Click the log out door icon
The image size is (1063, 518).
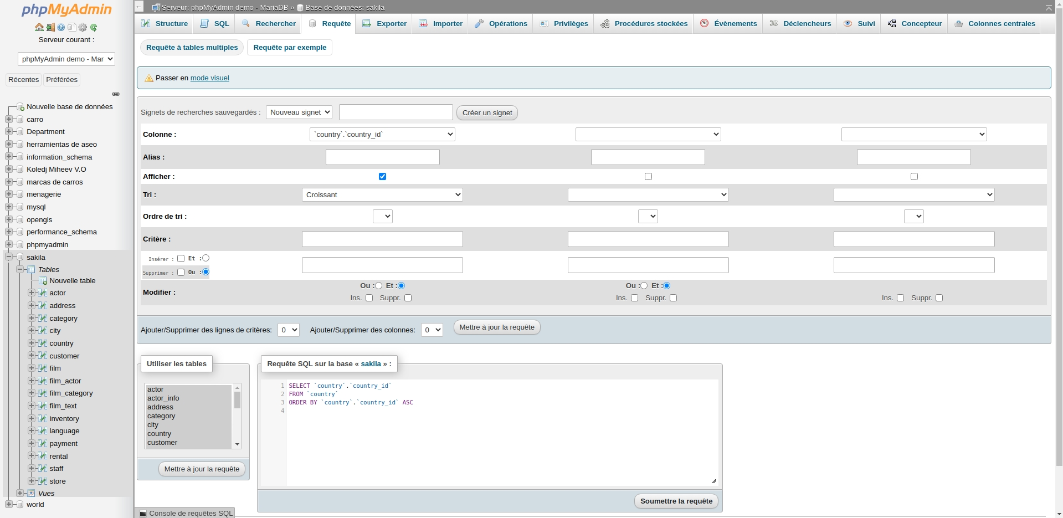[x=50, y=27]
